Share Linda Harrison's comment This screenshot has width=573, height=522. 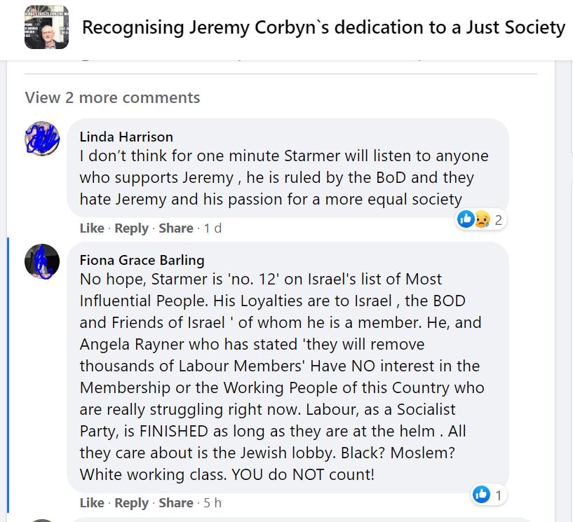pyautogui.click(x=176, y=228)
